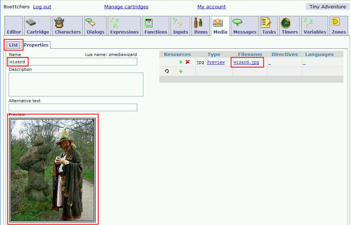Click the wizard.jpg filename link
351x225 pixels.
pos(246,62)
